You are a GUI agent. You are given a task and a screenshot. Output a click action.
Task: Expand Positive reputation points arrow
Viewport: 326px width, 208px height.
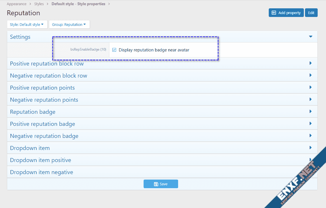point(310,87)
